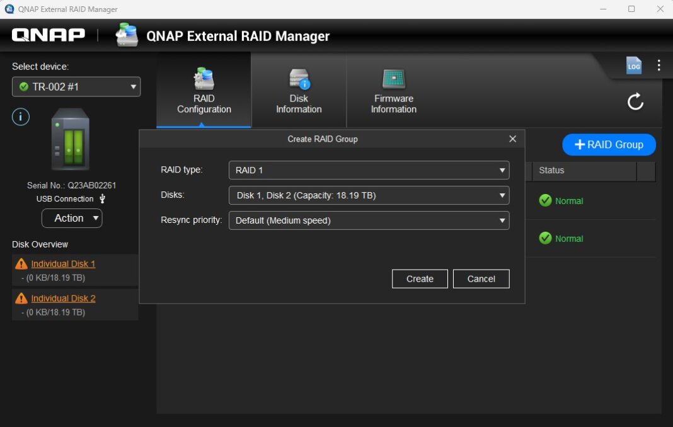Click the green check icon in device selector
This screenshot has height=427, width=673.
coord(24,87)
